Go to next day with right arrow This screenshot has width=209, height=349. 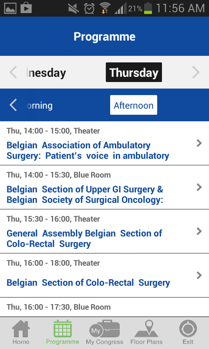(196, 72)
